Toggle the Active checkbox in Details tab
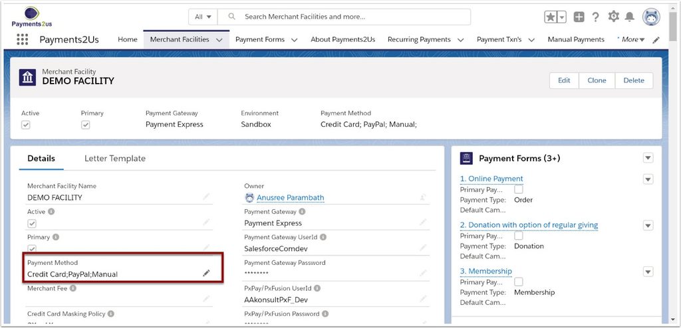Screen dimensions: 681x328 click(x=32, y=224)
